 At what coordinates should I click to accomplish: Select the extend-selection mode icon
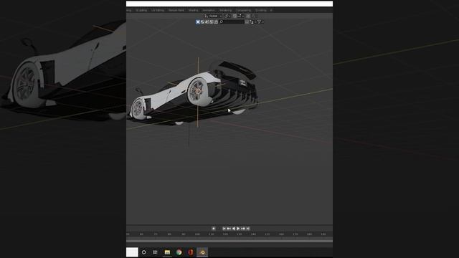(x=202, y=21)
